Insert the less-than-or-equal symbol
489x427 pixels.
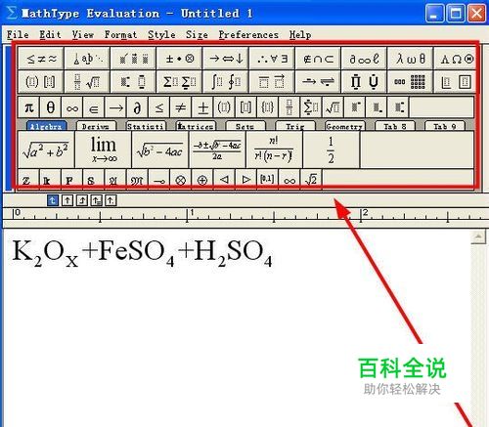click(x=159, y=107)
